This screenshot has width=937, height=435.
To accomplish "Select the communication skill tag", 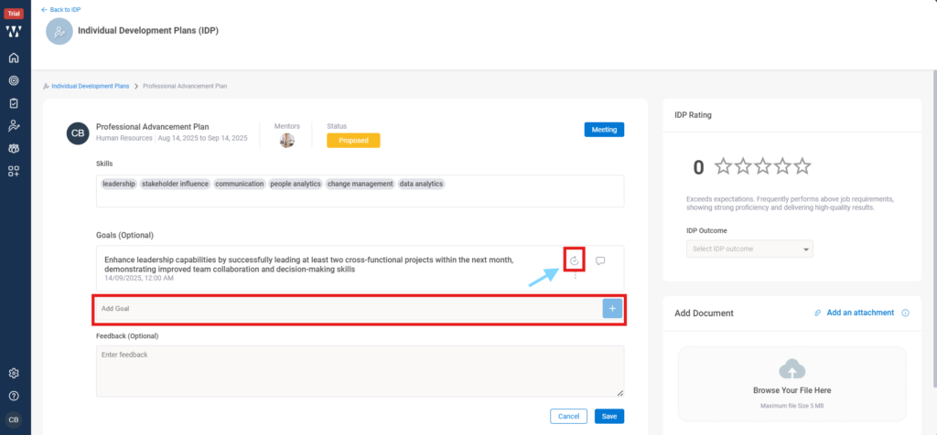I will click(240, 184).
